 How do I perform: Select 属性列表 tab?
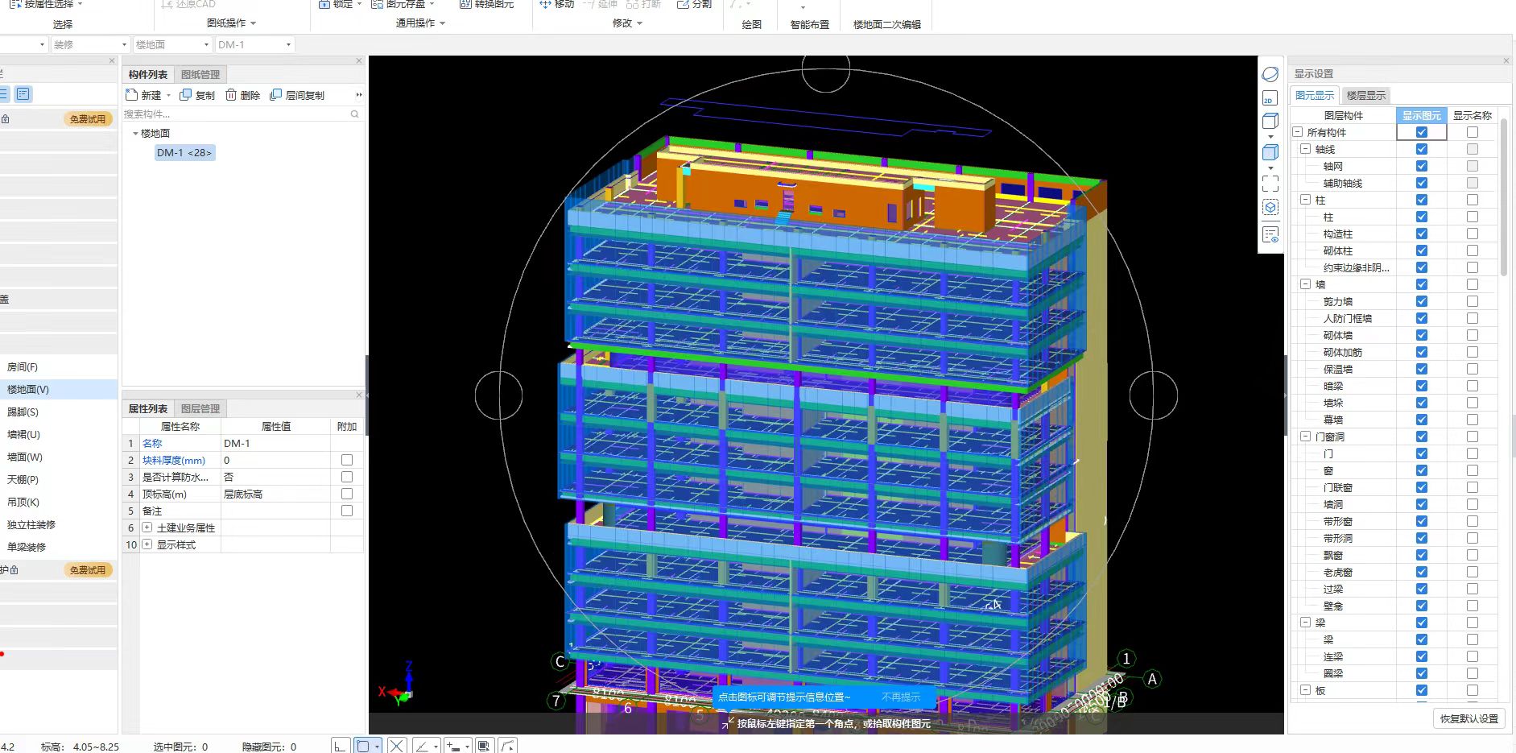click(148, 408)
